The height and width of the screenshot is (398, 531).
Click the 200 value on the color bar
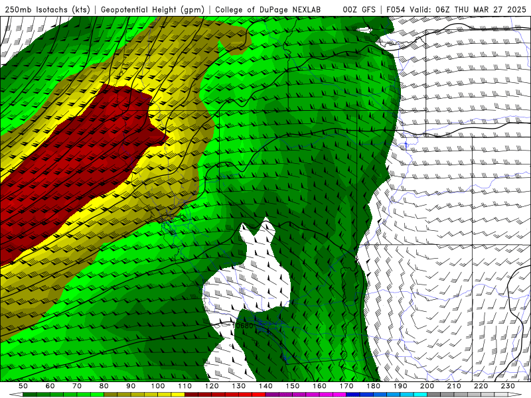point(427,386)
